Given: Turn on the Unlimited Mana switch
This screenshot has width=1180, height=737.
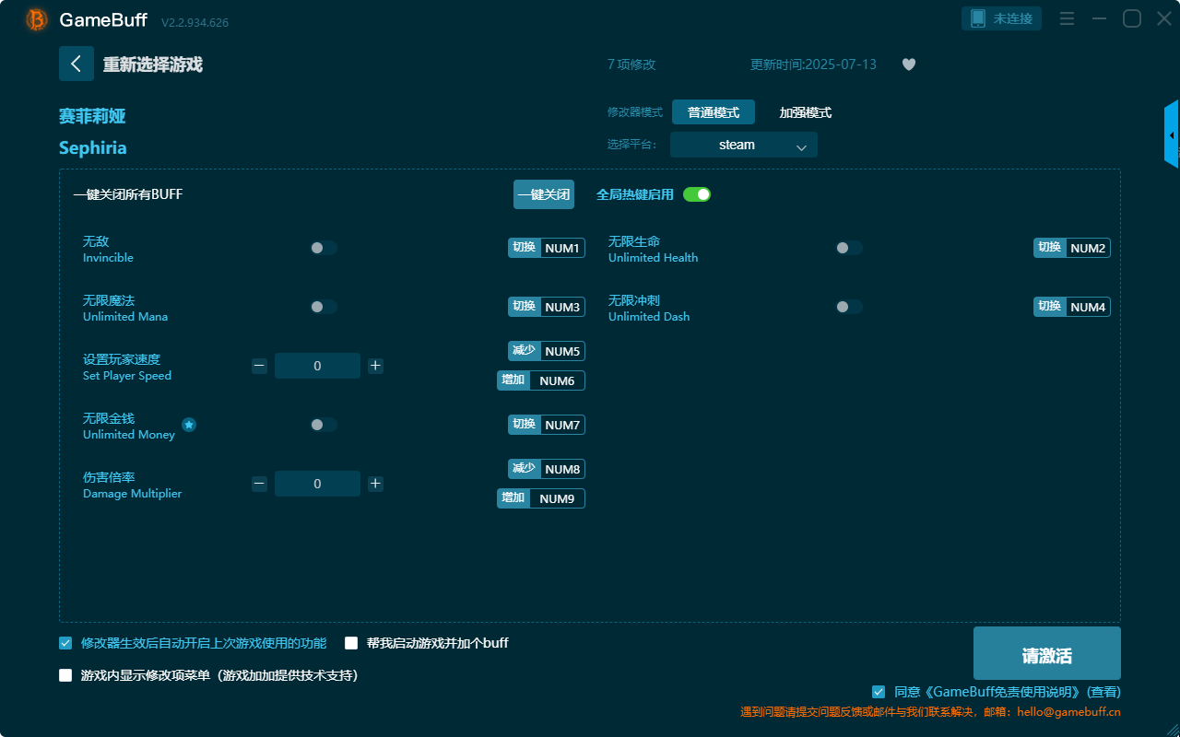Looking at the screenshot, I should 324,307.
